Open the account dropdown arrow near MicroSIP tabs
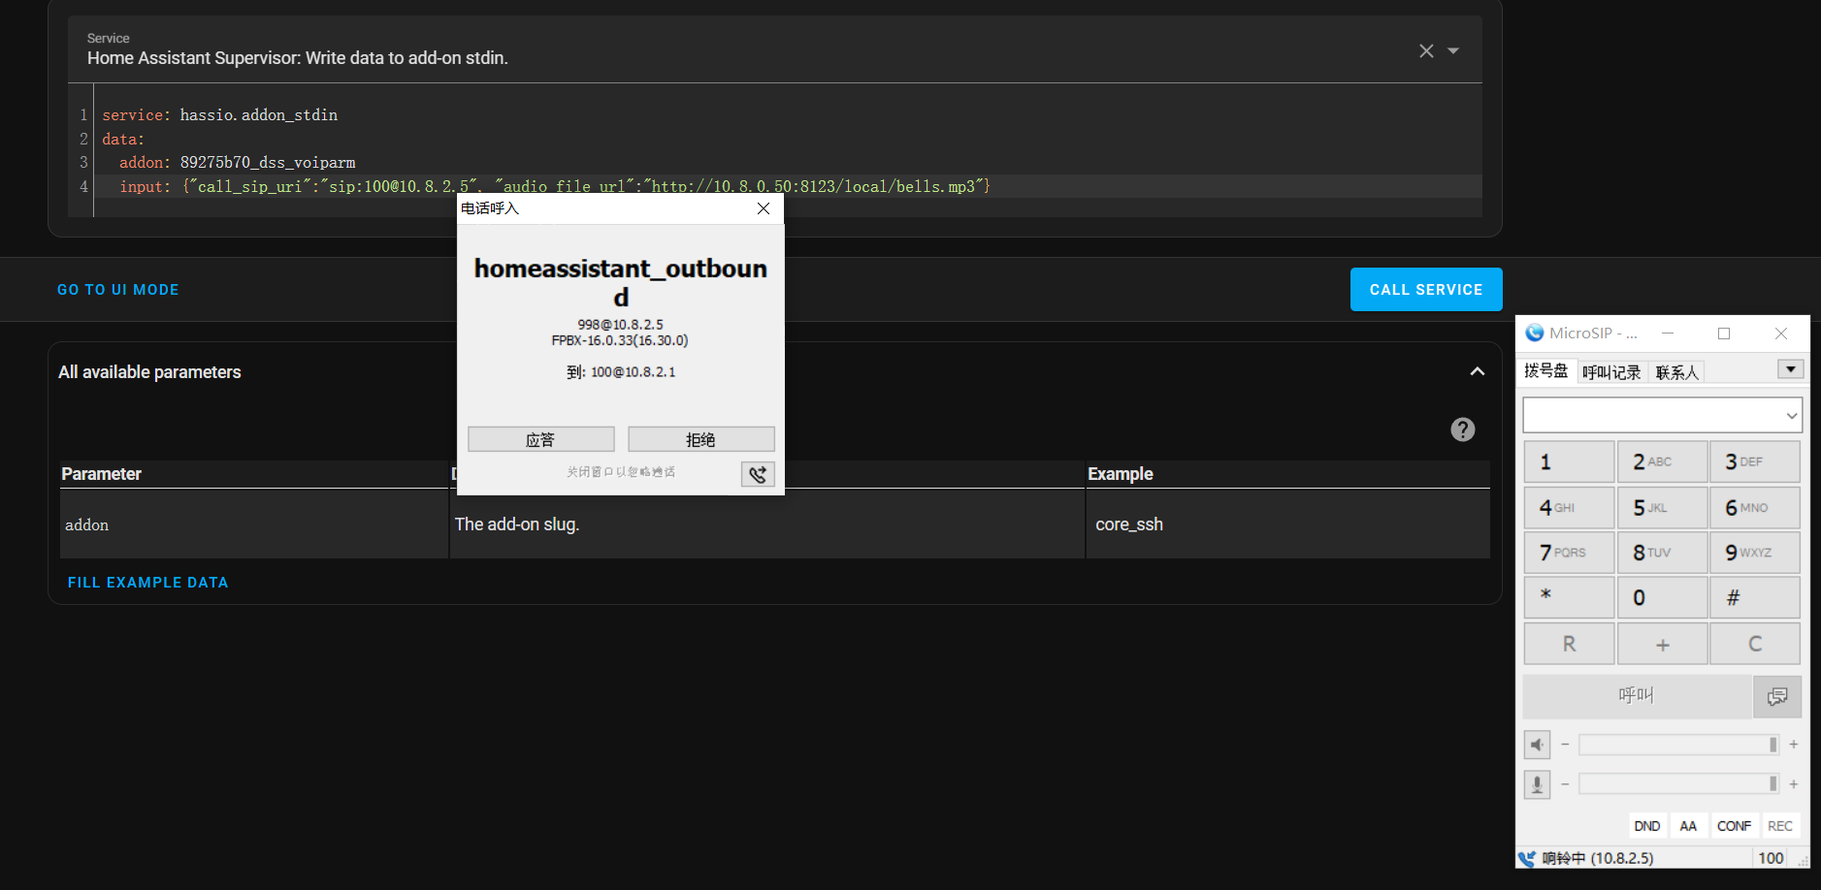This screenshot has width=1821, height=890. coord(1789,368)
